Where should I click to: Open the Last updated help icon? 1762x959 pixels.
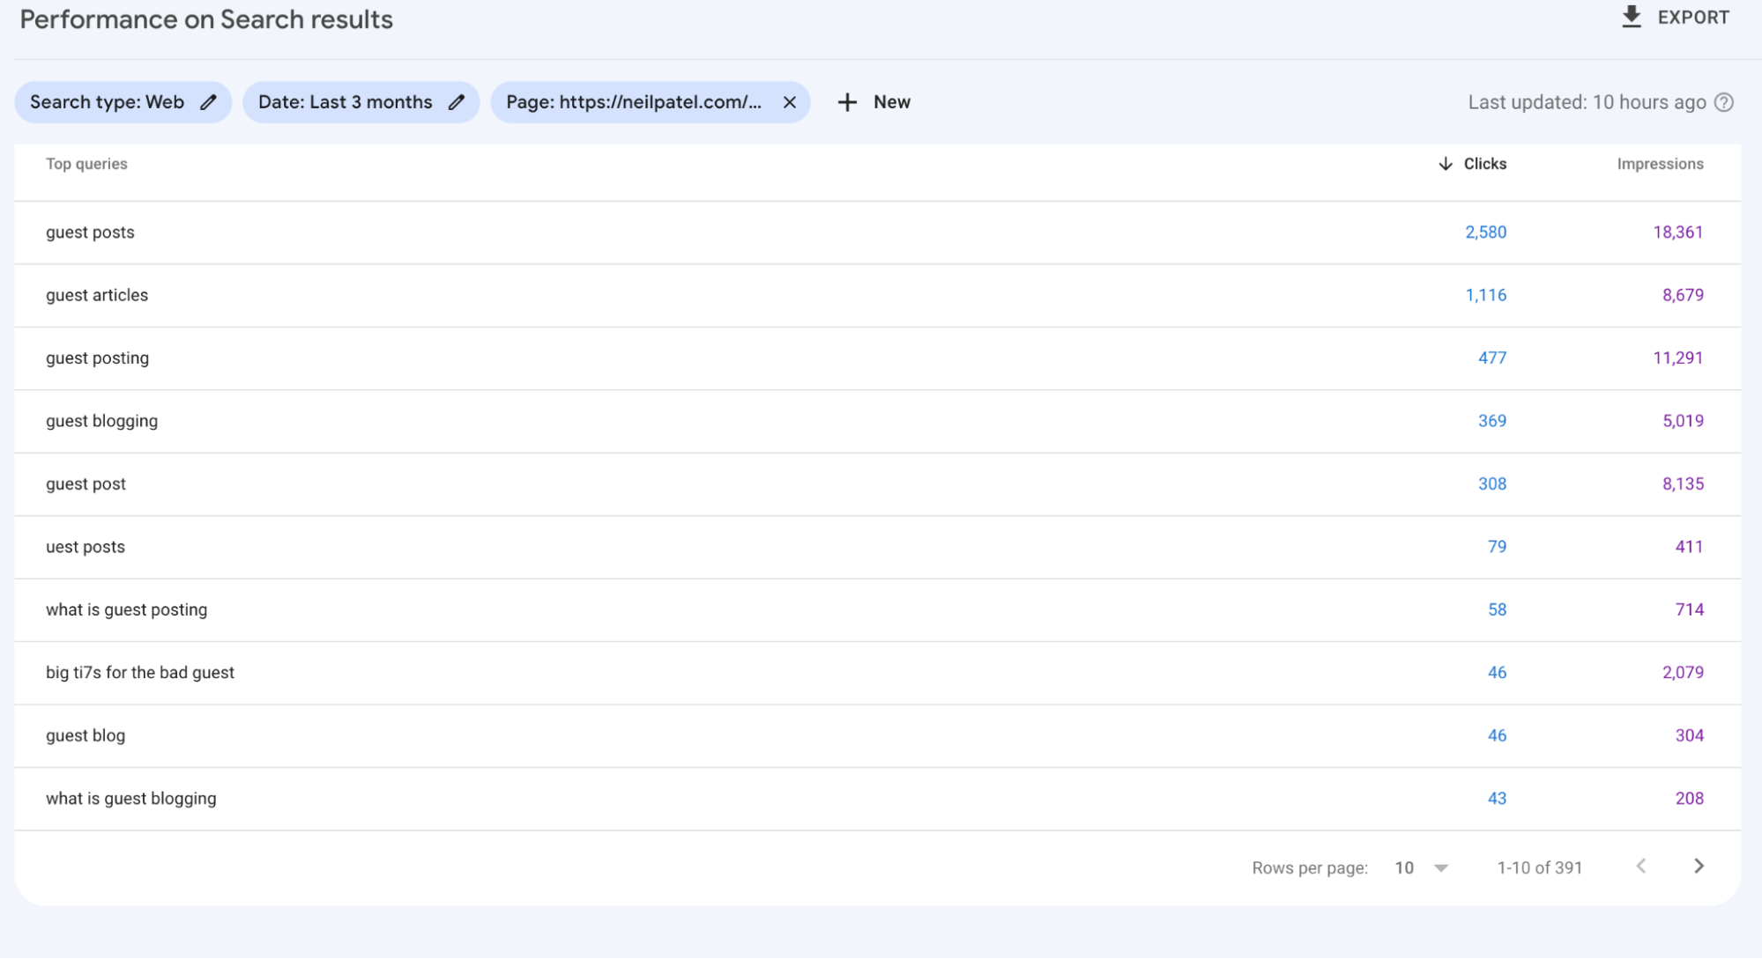(x=1724, y=102)
